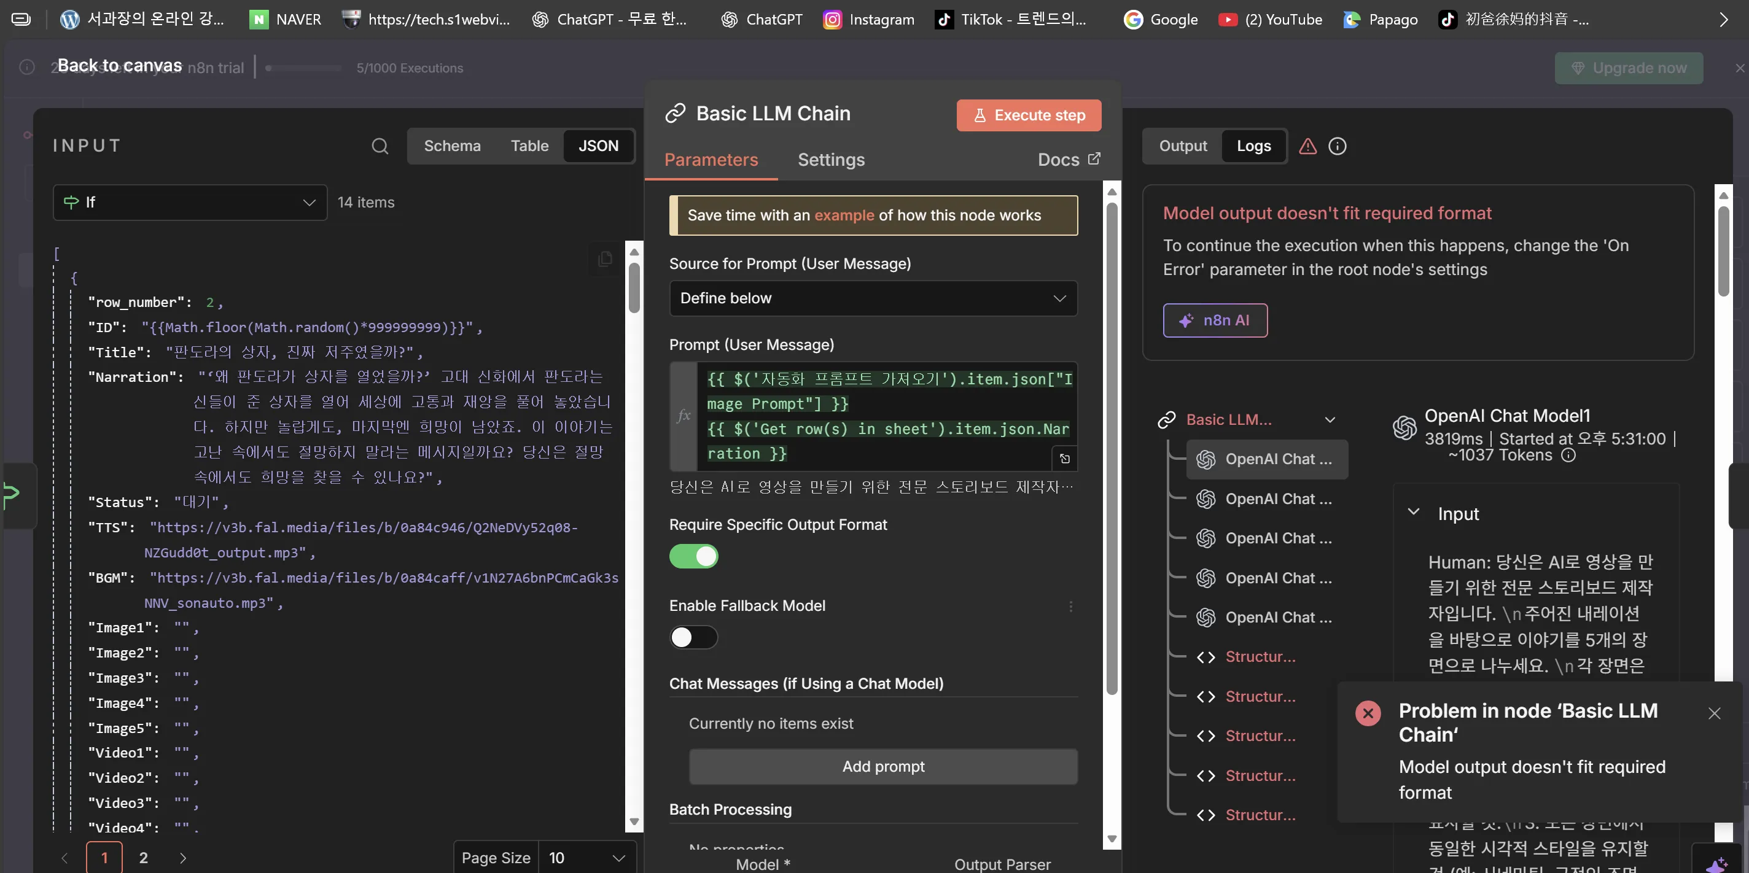Open the Docs external link
This screenshot has width=1749, height=873.
click(x=1069, y=160)
